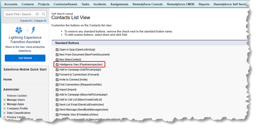Go to the Reports tab
This screenshot has height=129, width=258.
pos(204,4)
